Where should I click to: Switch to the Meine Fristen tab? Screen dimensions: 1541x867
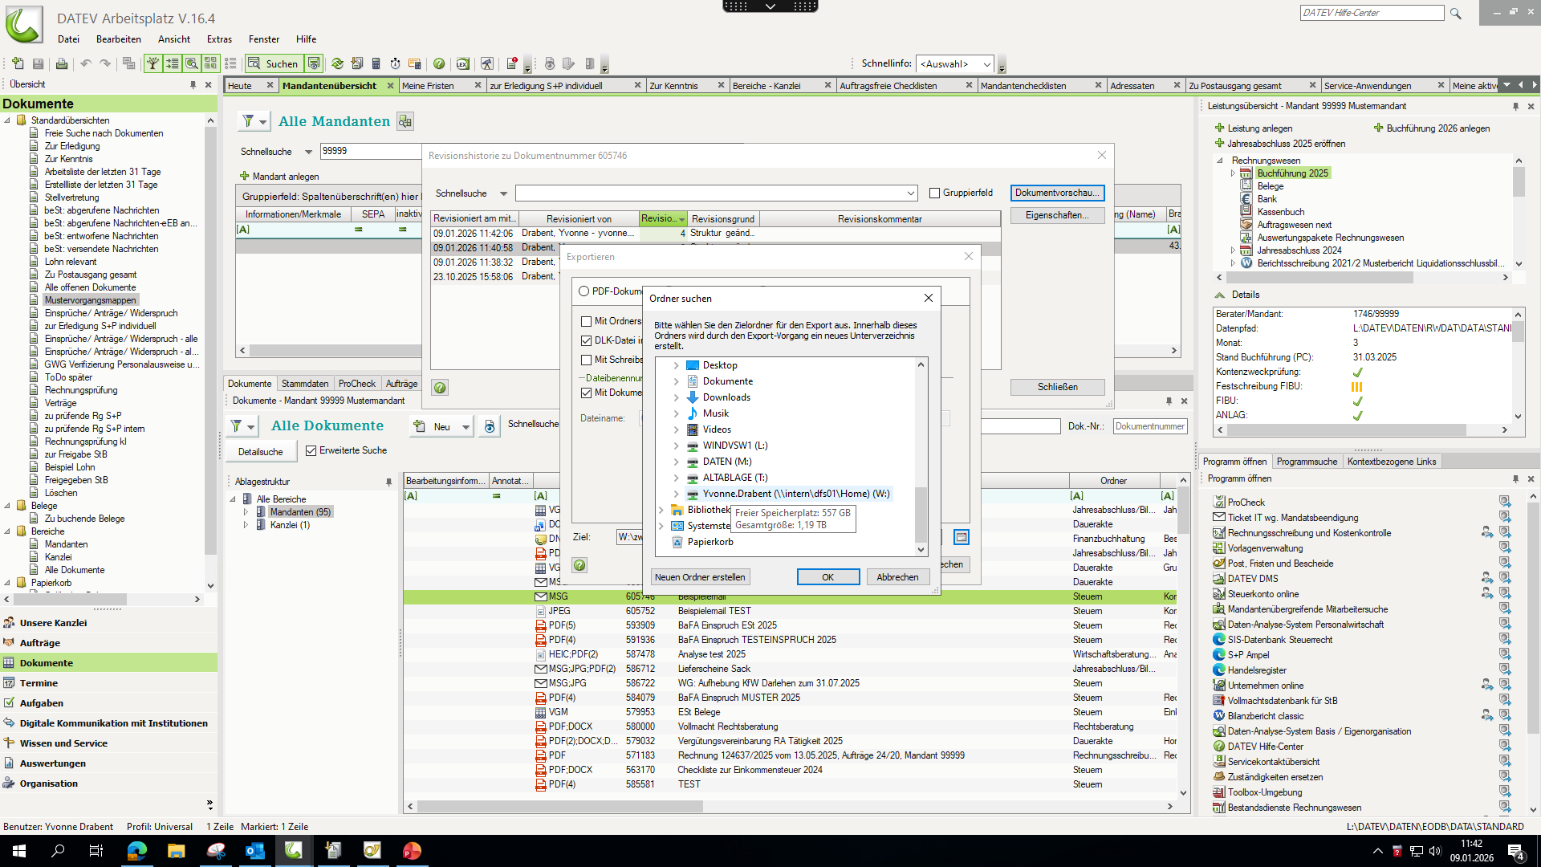click(x=428, y=86)
